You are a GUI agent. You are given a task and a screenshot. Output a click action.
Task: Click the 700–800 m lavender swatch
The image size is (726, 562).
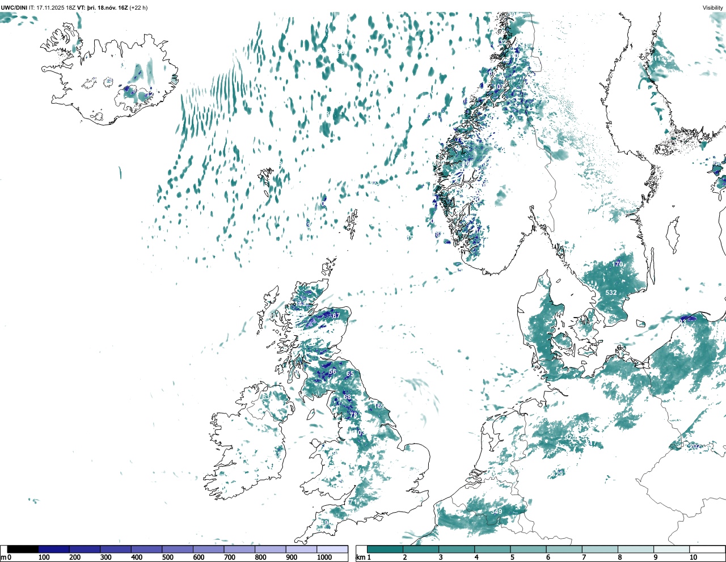click(x=239, y=549)
